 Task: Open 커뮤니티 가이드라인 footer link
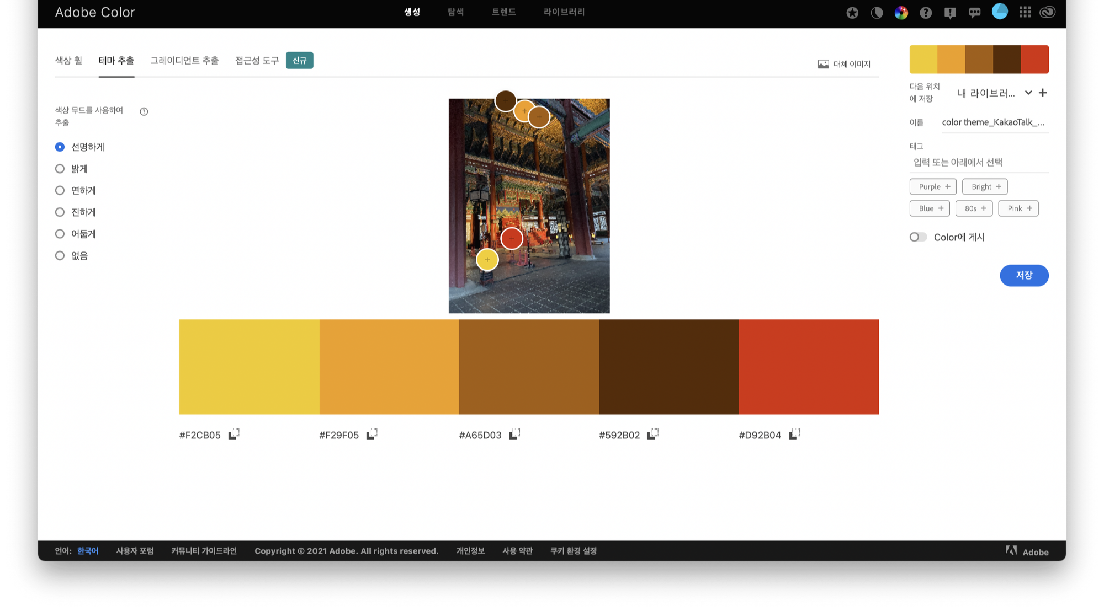204,551
